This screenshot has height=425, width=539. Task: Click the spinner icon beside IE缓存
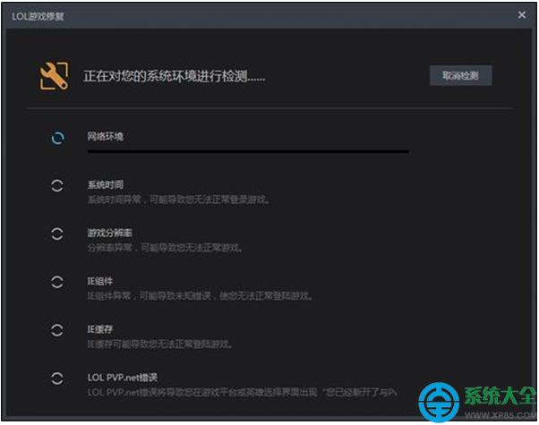coord(56,330)
